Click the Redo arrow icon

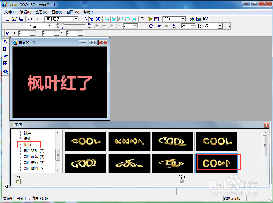(36, 19)
